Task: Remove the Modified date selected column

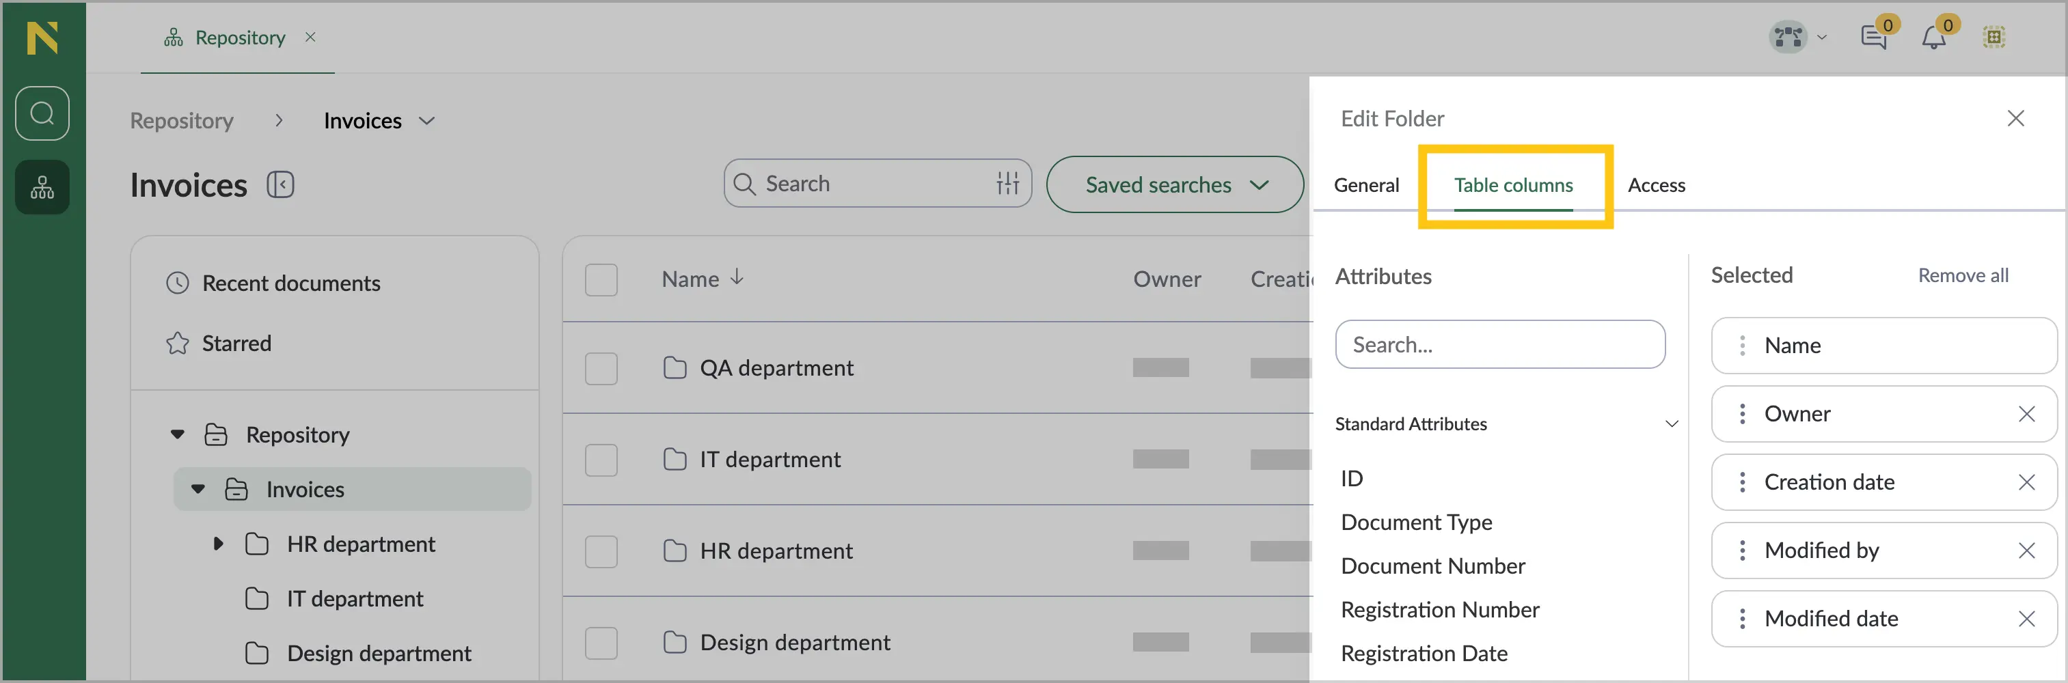Action: pyautogui.click(x=2026, y=619)
